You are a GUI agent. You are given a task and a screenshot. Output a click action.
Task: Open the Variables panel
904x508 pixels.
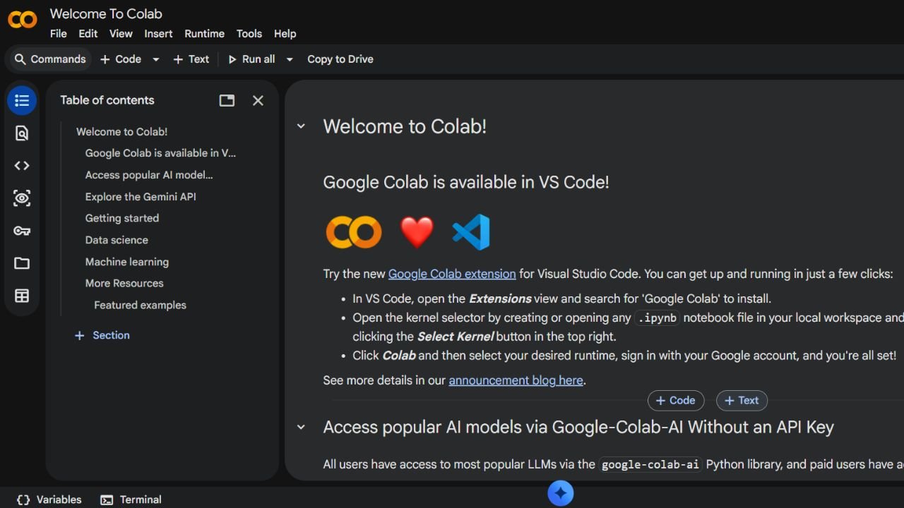(x=49, y=500)
